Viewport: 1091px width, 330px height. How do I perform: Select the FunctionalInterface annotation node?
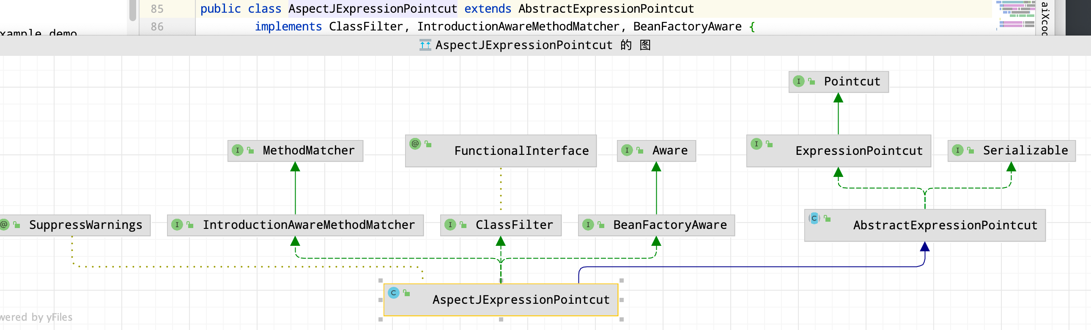coord(501,151)
